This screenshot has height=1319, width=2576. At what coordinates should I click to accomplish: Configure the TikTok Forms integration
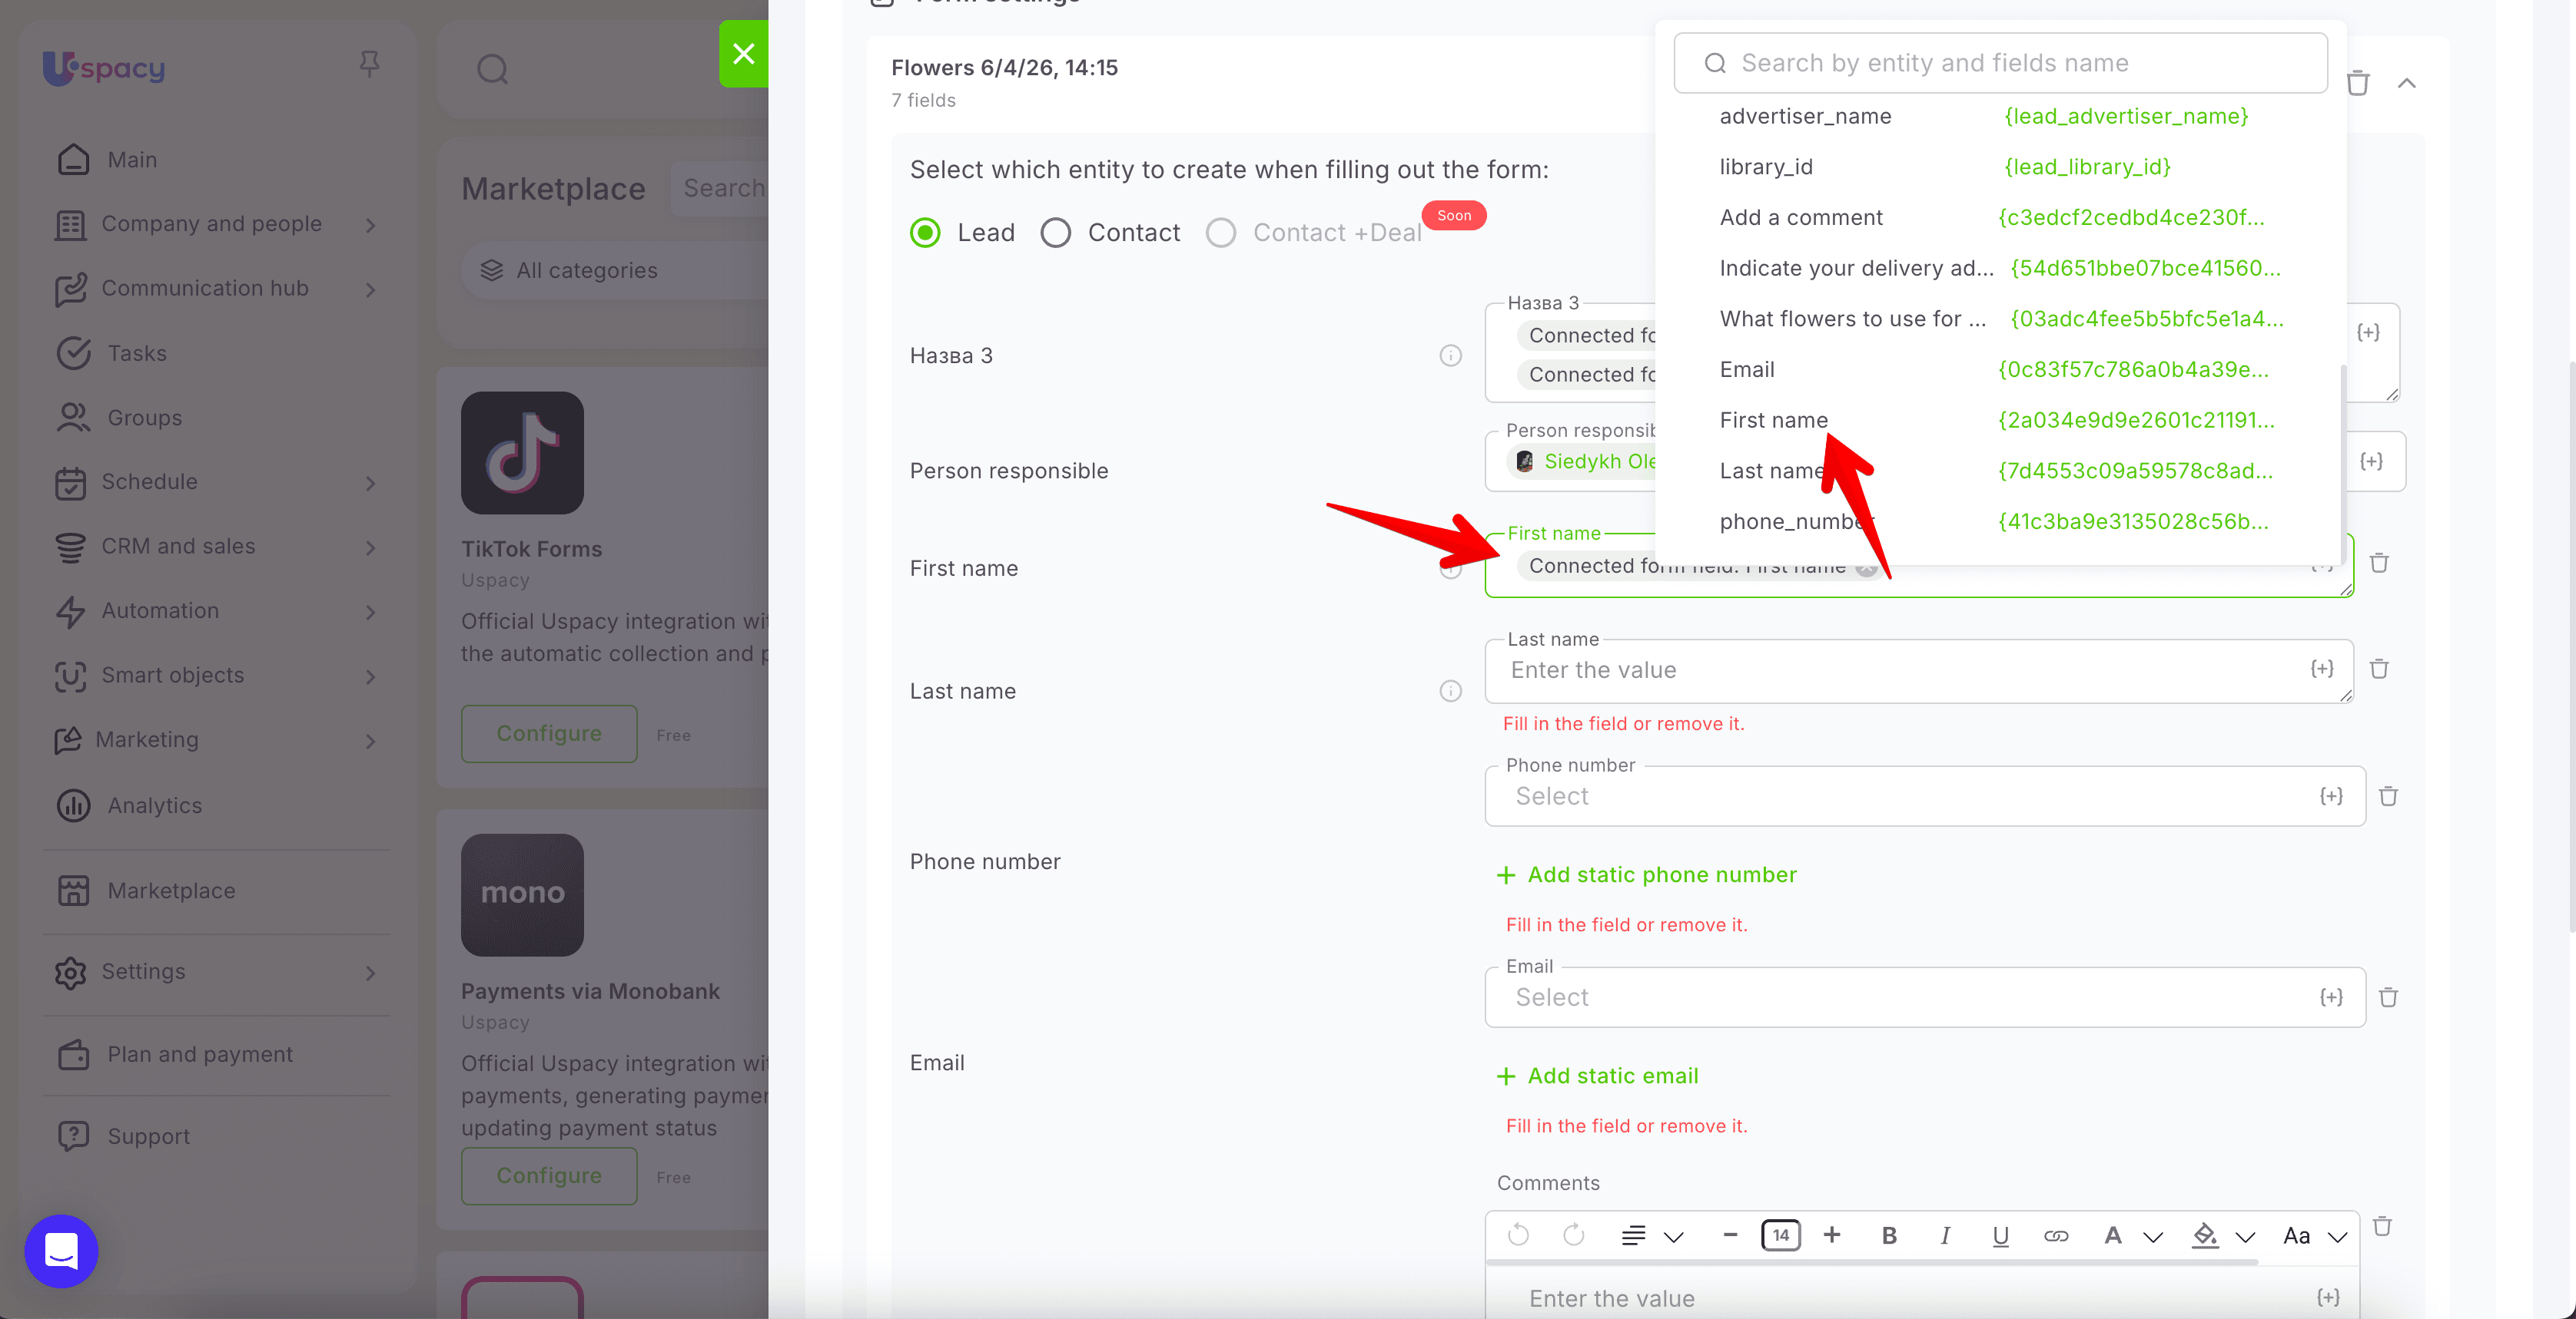(549, 733)
